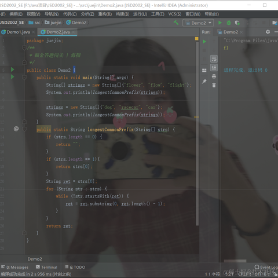
Task: Click the Event Log bubble icon
Action: pyautogui.click(x=257, y=267)
